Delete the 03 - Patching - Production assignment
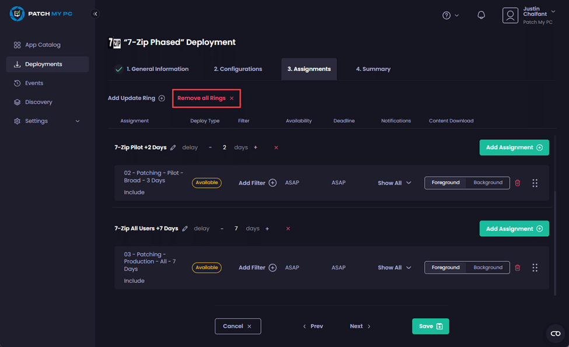Screen dimensions: 569x347 517,268
